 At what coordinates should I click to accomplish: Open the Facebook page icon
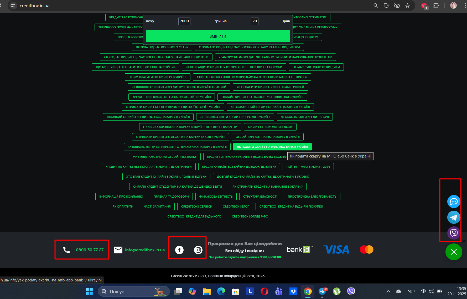[x=179, y=250]
